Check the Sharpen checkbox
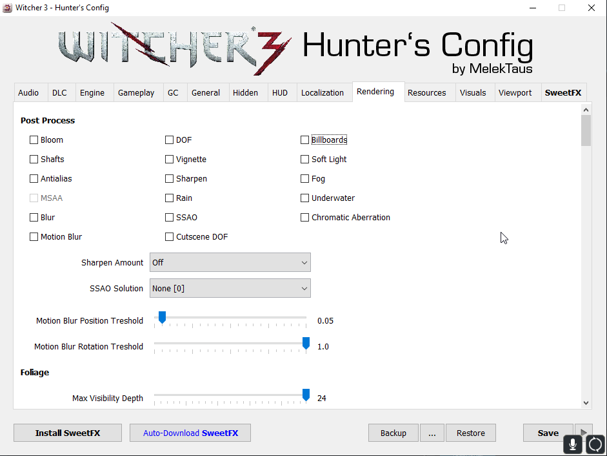The height and width of the screenshot is (456, 607). click(169, 179)
